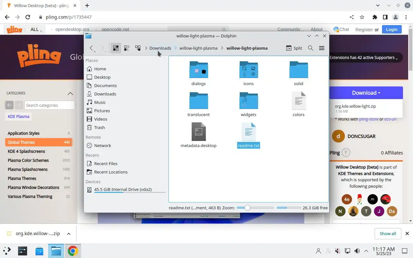Open Dolphin hamburger menu
Screen dimensions: 413x258
(322, 48)
